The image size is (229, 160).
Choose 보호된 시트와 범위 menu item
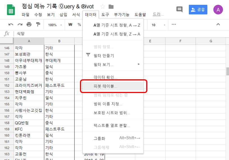coord(113,113)
